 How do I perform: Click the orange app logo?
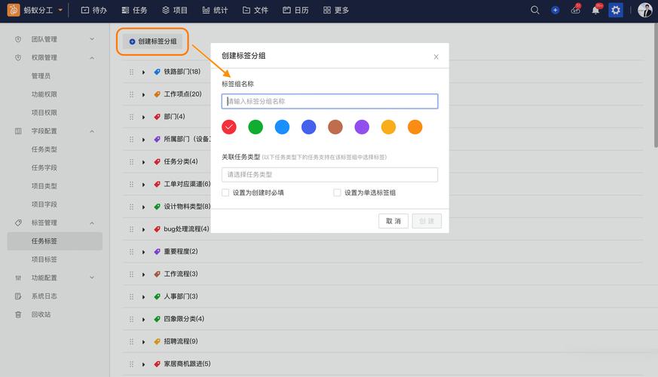[14, 10]
